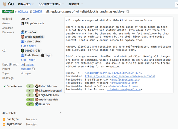Viewport: 178px width, 129px height.
Task: Open the BROWSE menu
Action: 76,4
